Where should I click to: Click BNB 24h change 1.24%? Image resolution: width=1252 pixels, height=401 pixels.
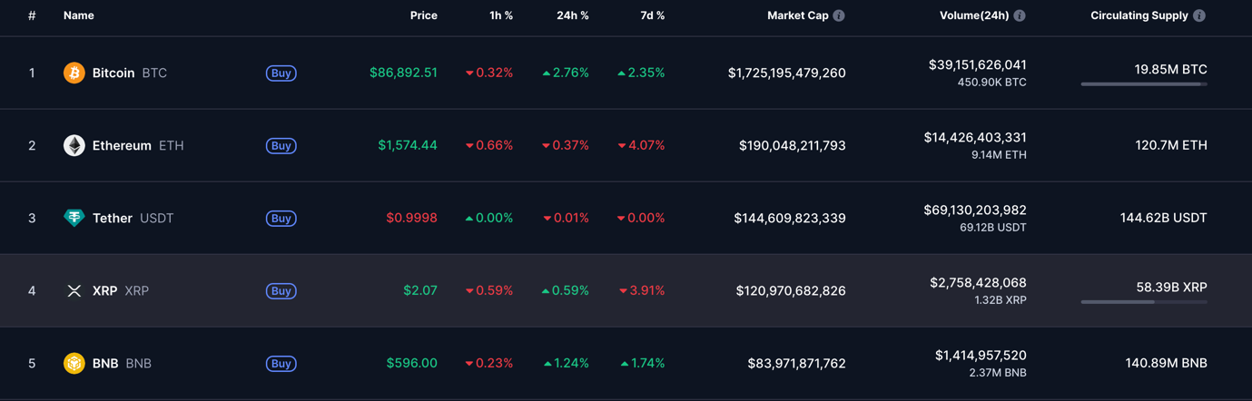567,363
